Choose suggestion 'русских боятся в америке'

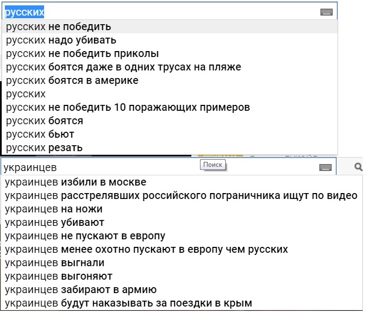(170, 81)
